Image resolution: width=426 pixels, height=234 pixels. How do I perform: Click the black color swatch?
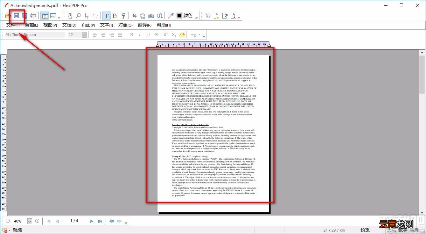179,16
